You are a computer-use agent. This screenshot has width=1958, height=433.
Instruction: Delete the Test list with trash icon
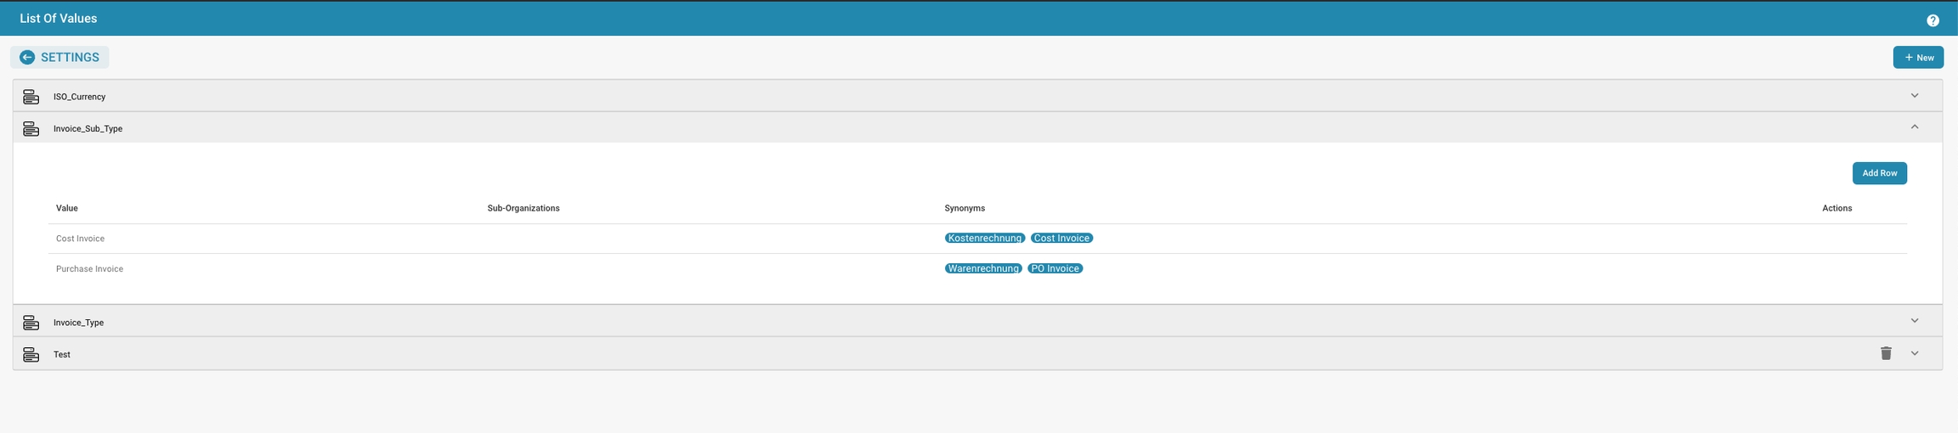[x=1886, y=353]
